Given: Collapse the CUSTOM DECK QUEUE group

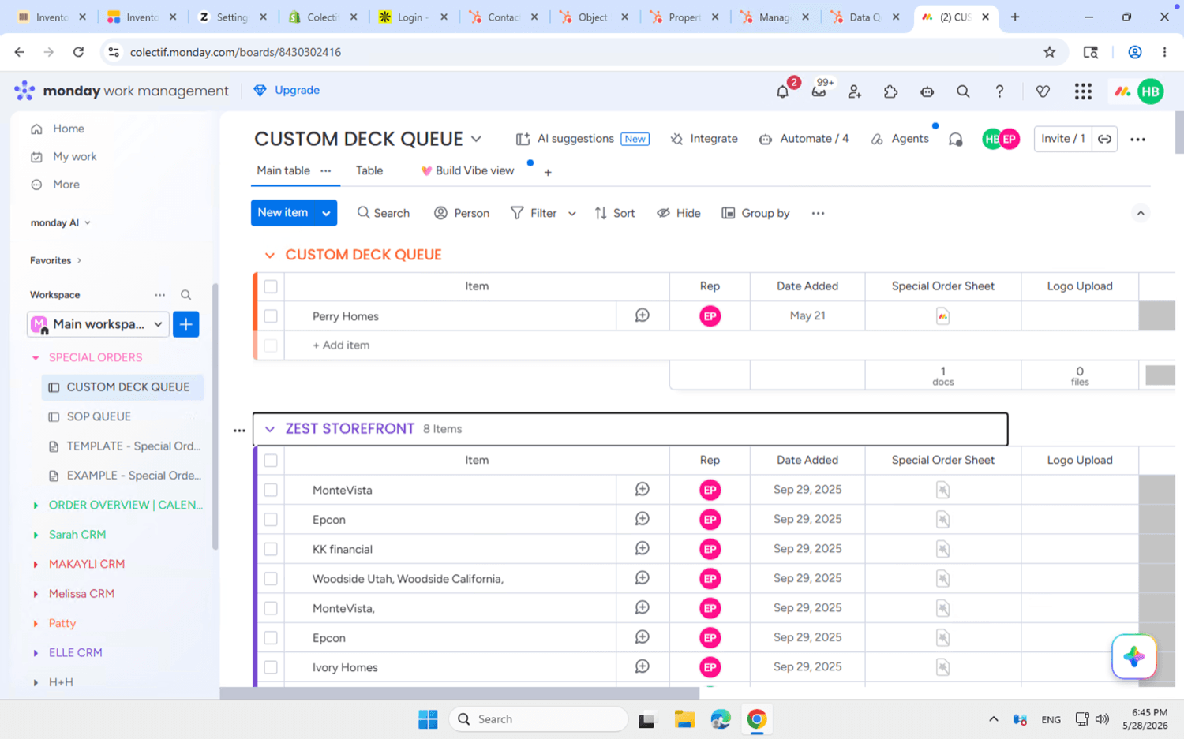Looking at the screenshot, I should pyautogui.click(x=270, y=256).
